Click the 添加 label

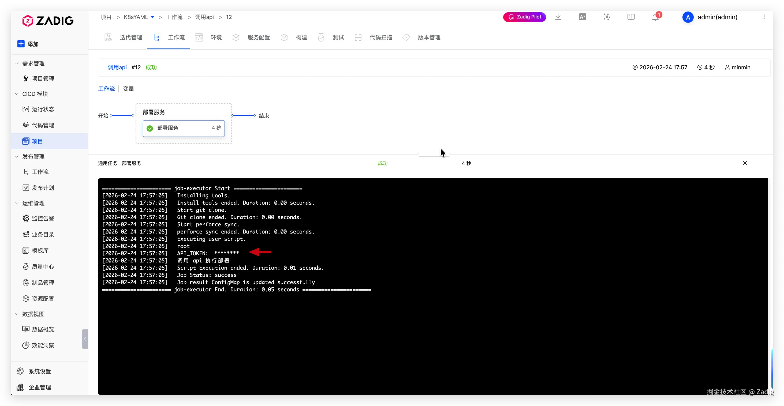point(33,44)
